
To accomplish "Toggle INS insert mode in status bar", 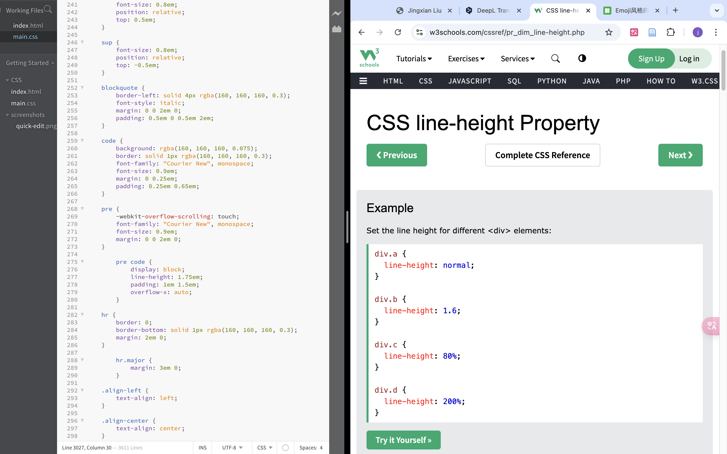I will coord(202,447).
